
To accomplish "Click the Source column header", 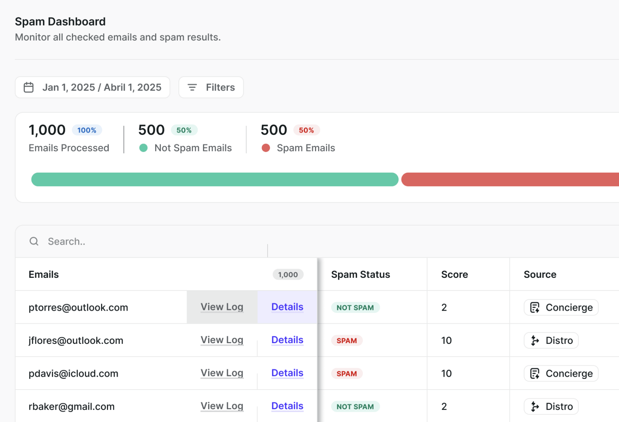I will click(540, 275).
